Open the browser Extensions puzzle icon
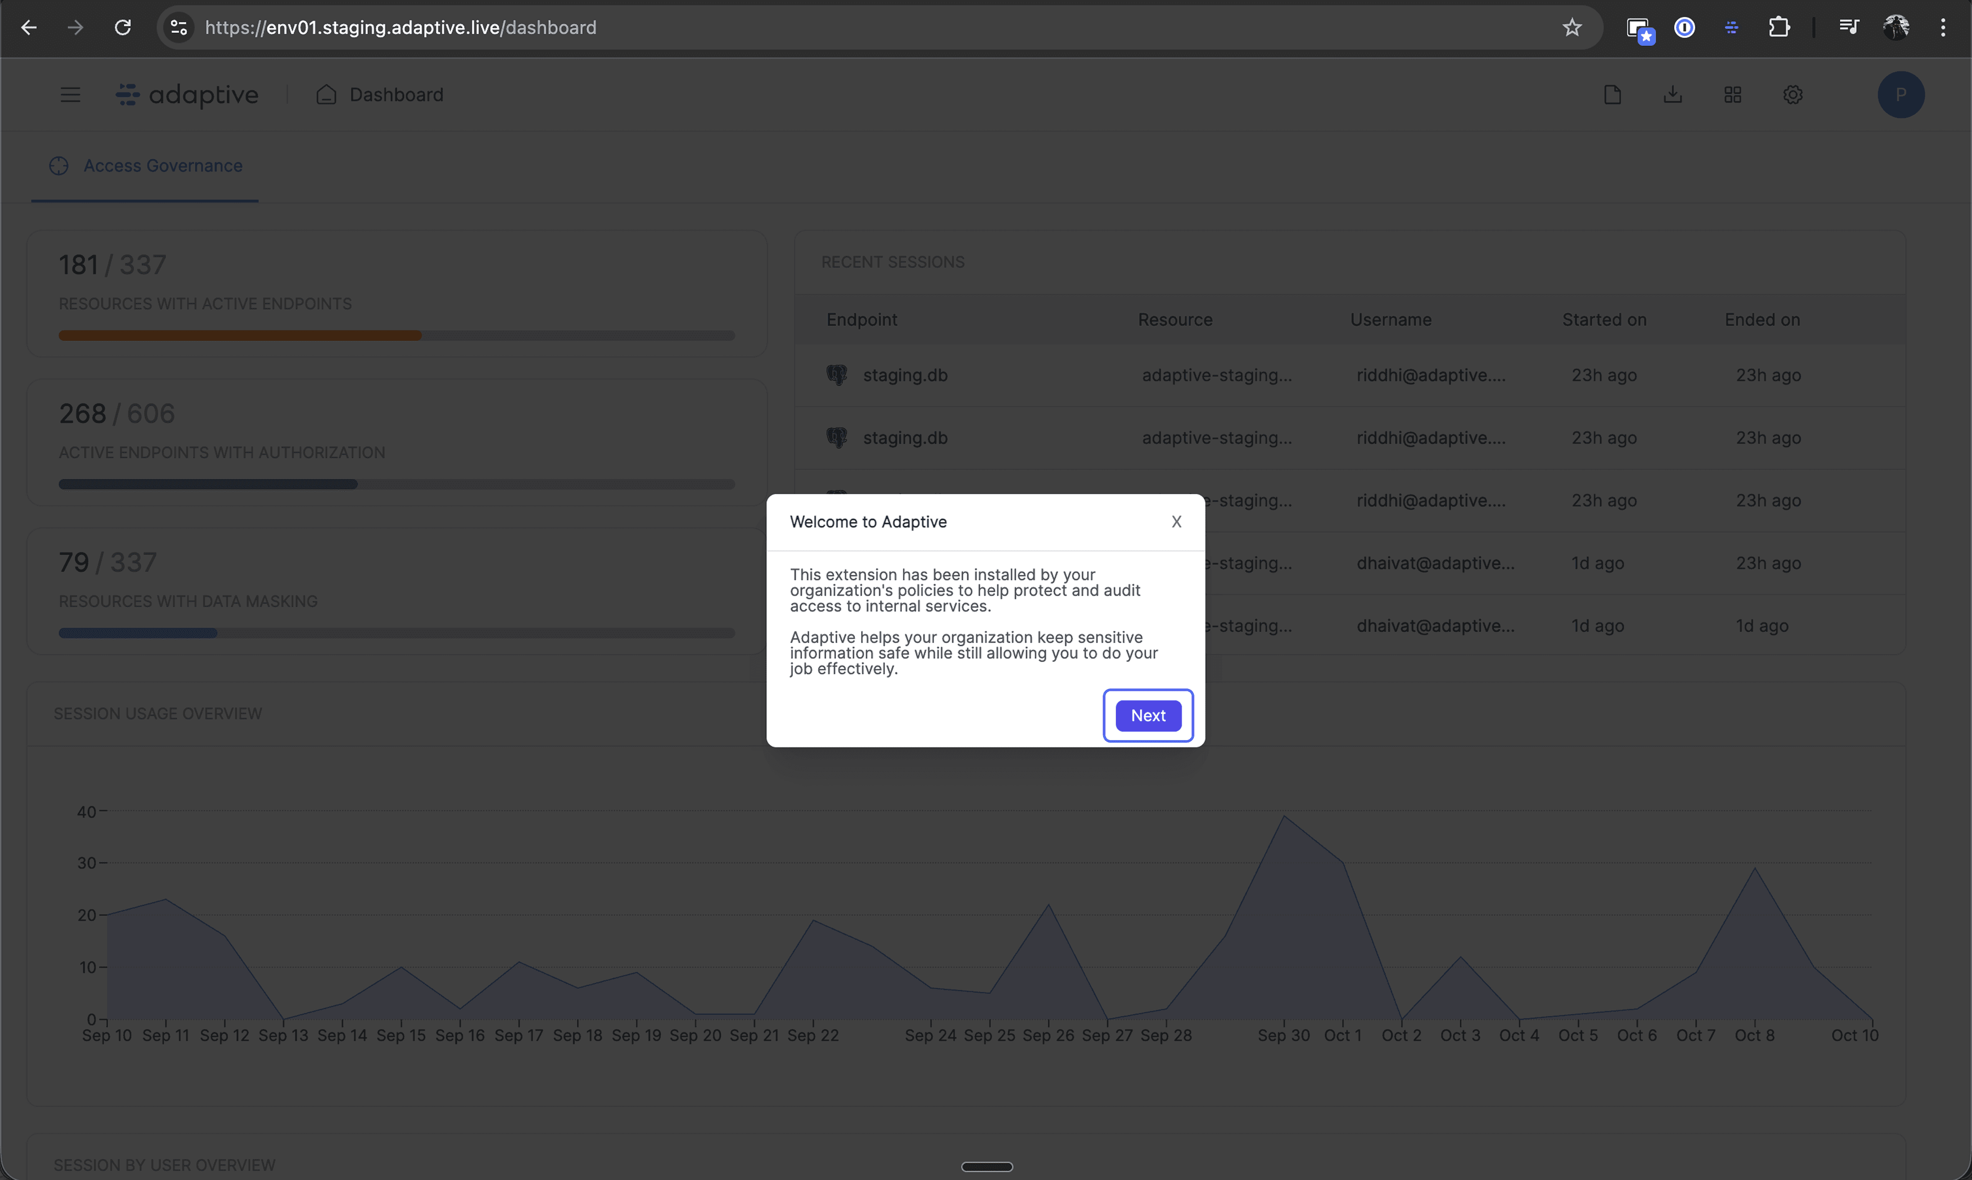 pos(1779,28)
